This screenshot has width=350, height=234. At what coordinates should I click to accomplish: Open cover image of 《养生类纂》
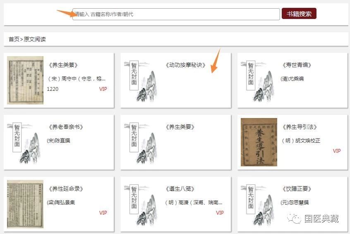[x=25, y=80]
